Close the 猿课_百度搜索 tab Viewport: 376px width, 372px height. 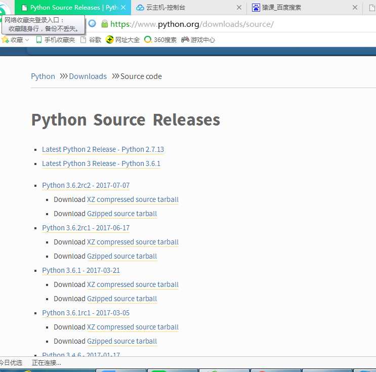pyautogui.click(x=355, y=8)
